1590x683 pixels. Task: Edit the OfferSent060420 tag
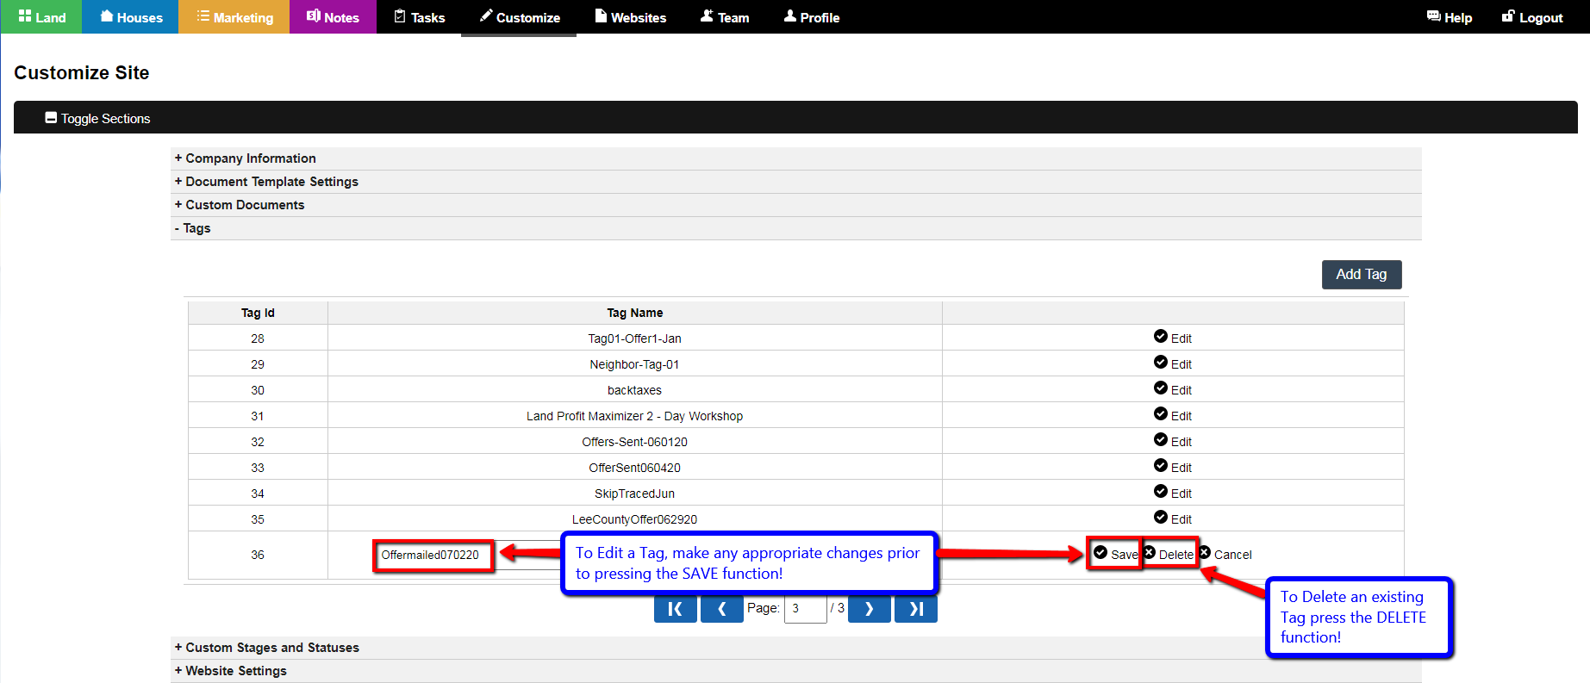[1173, 467]
